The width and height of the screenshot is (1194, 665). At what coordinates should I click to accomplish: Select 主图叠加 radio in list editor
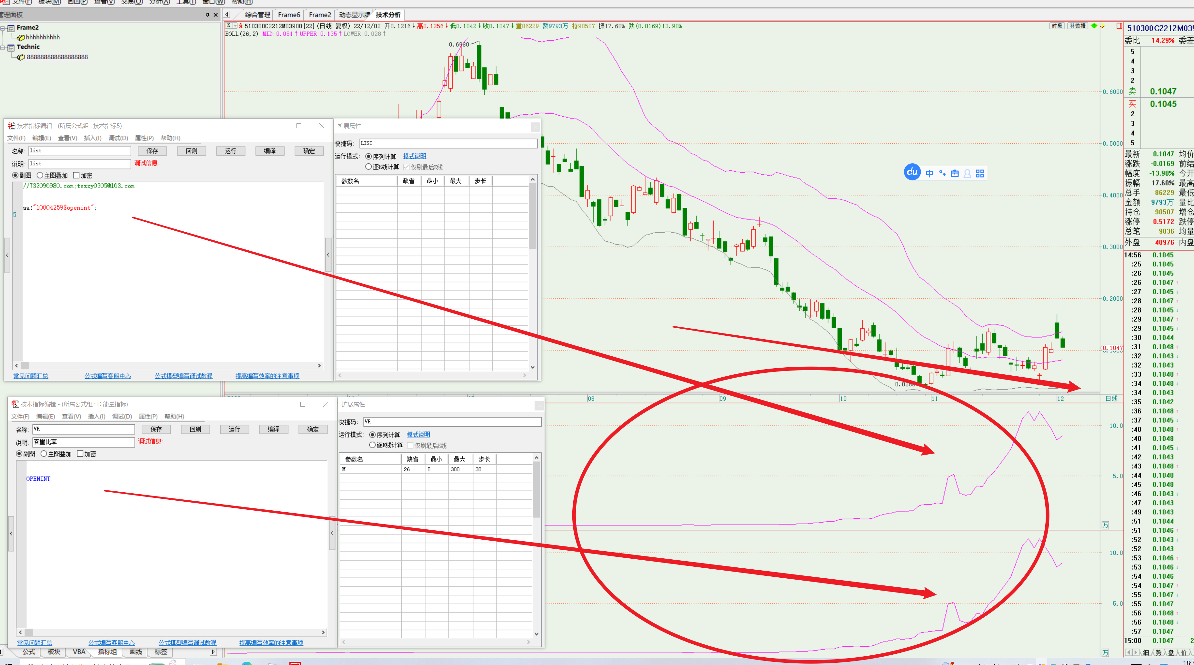[40, 175]
